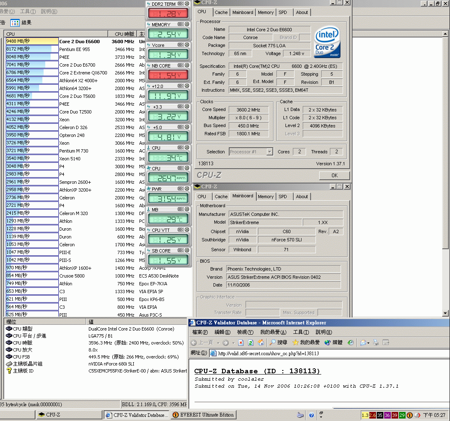Screen dimensions: 450x421
Task: Switch to CPU-Z taskbar button
Action: [x=69, y=415]
